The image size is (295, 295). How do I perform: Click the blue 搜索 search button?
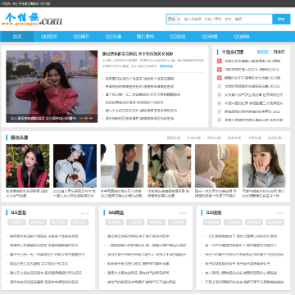pos(281,20)
